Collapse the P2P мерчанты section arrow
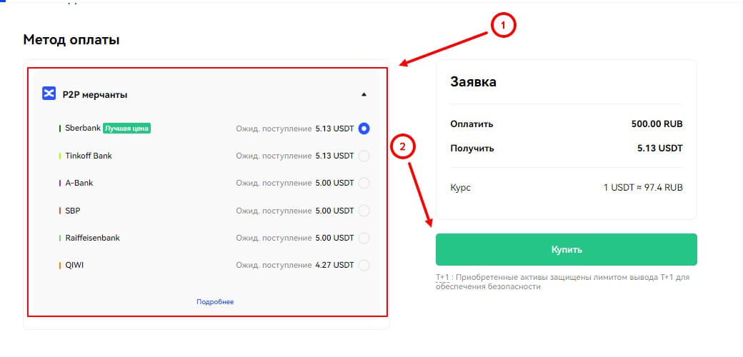The image size is (743, 357). [x=364, y=94]
